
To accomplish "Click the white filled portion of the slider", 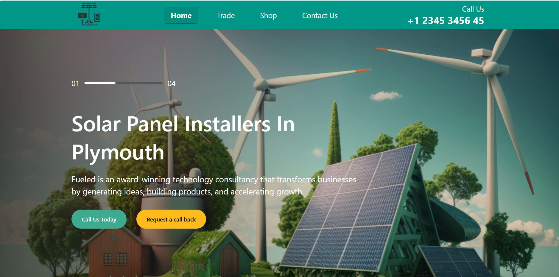I will [100, 83].
